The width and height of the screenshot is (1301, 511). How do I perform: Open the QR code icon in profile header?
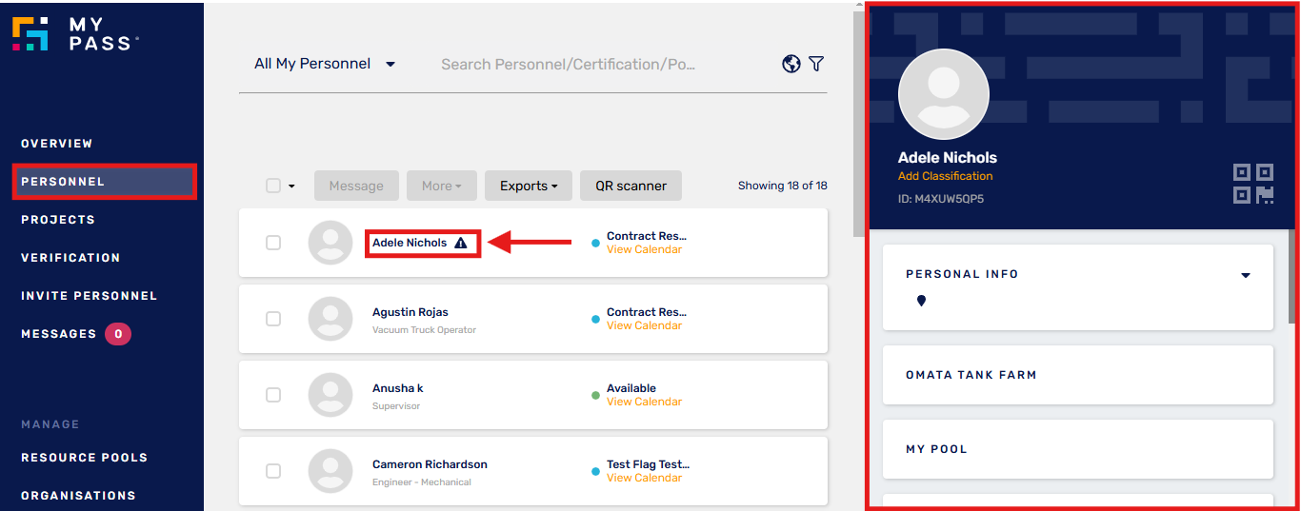click(x=1253, y=184)
